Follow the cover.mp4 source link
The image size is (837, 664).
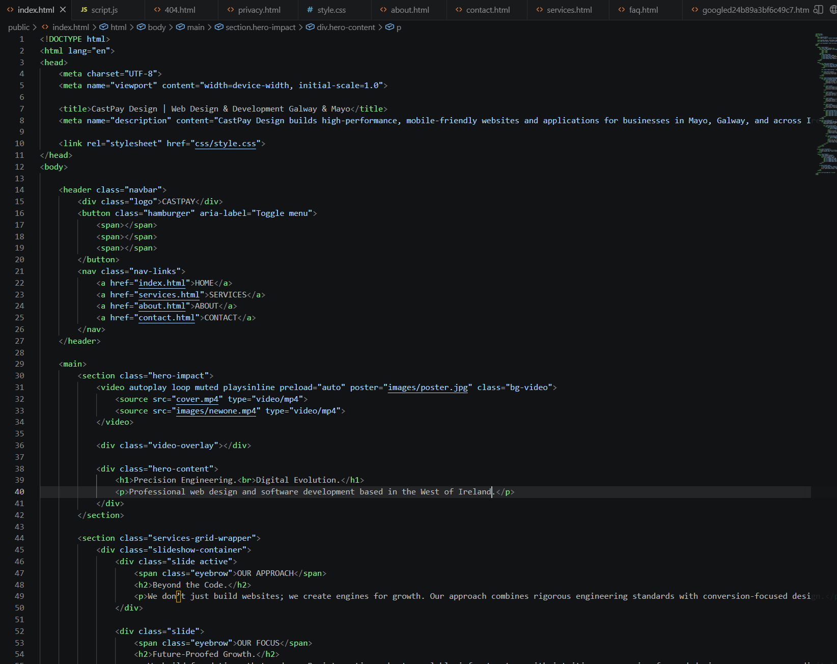pos(197,399)
